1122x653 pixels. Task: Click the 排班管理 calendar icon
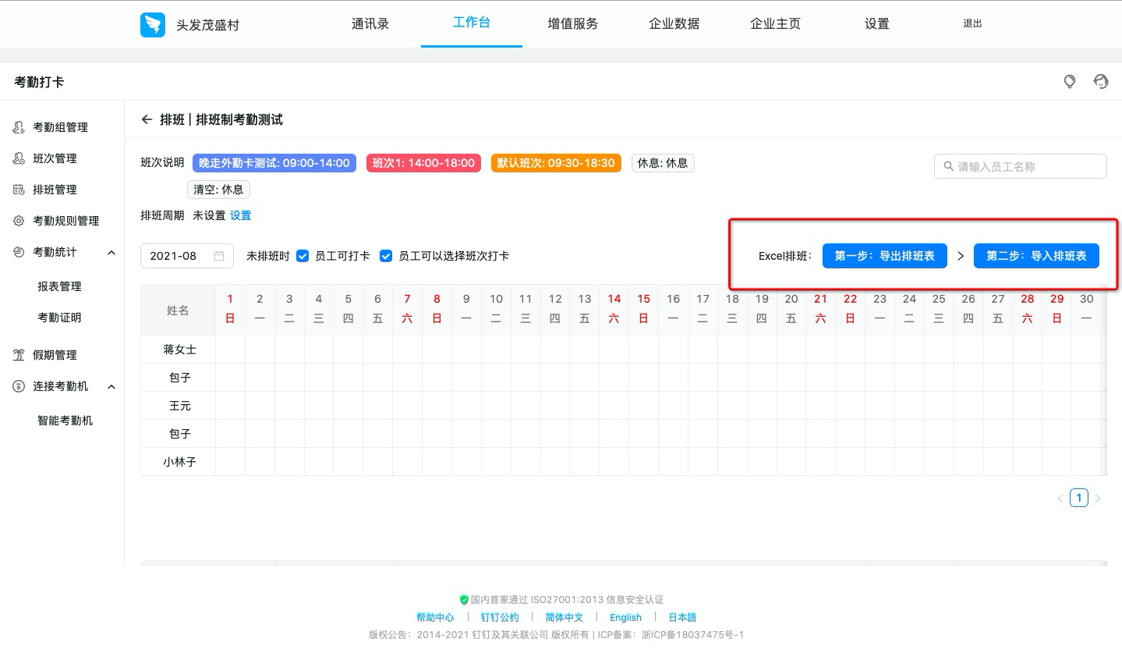(x=19, y=190)
